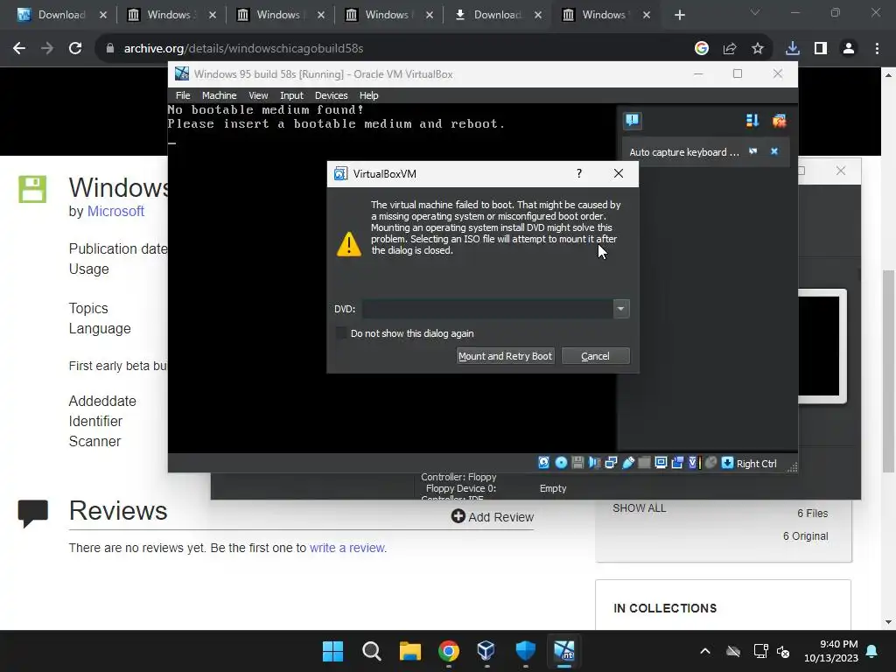Click the virtualization features V icon in status bar
Image resolution: width=896 pixels, height=672 pixels.
(694, 463)
